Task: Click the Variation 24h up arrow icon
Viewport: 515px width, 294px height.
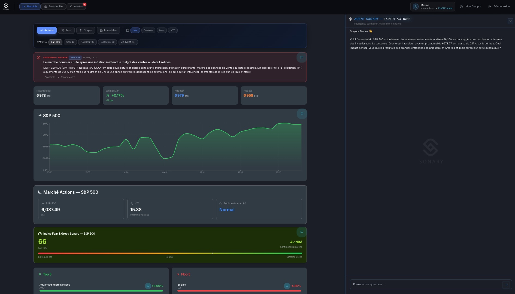Action: [107, 96]
